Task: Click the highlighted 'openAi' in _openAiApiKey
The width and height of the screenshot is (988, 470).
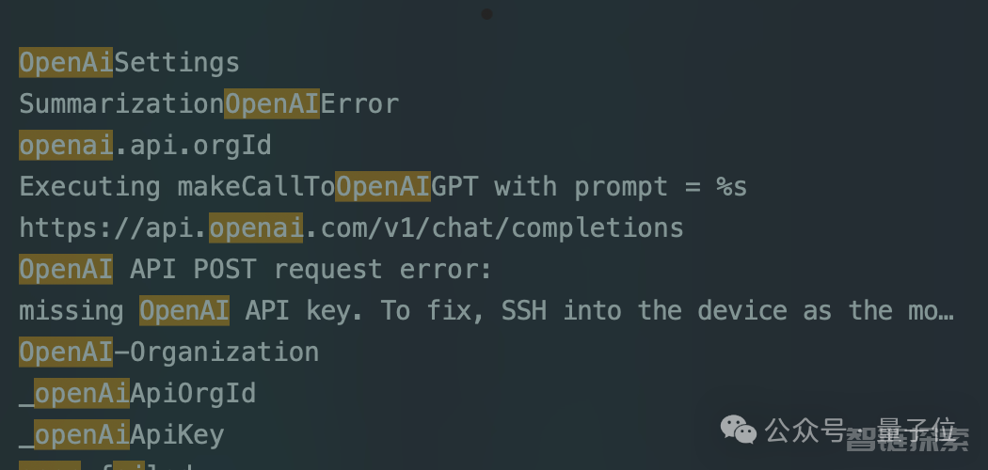Action: point(82,435)
